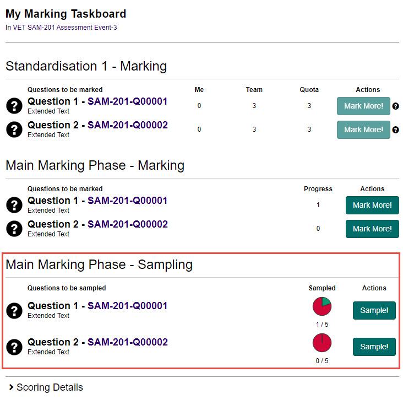Open small help icon next to Standardisation Question 1 Mark More

click(x=395, y=106)
